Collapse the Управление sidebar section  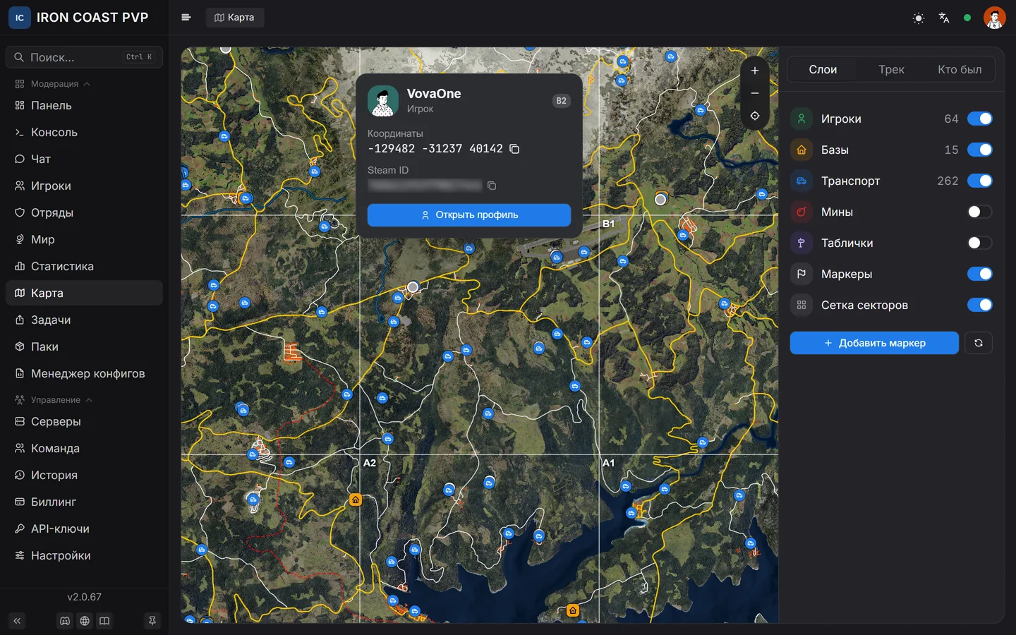tap(55, 400)
